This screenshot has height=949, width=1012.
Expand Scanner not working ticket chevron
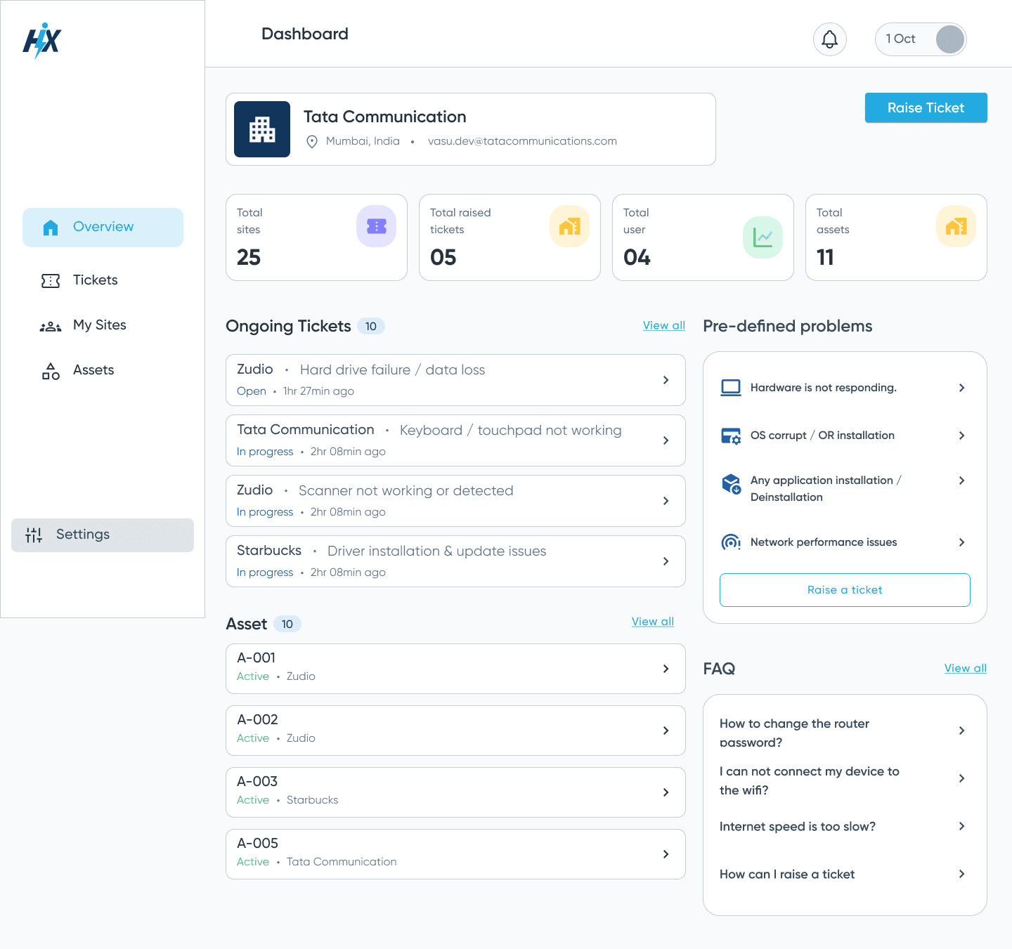[666, 501]
